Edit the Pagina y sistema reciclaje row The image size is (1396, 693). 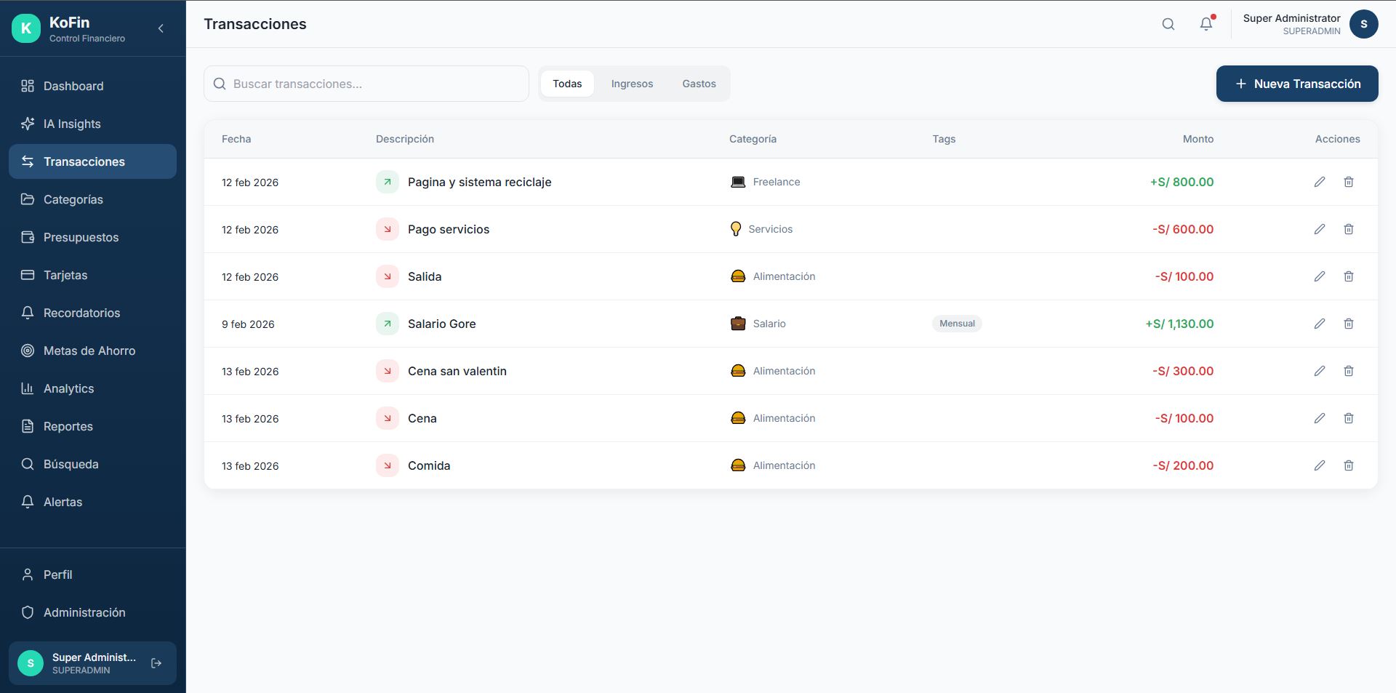click(x=1319, y=182)
